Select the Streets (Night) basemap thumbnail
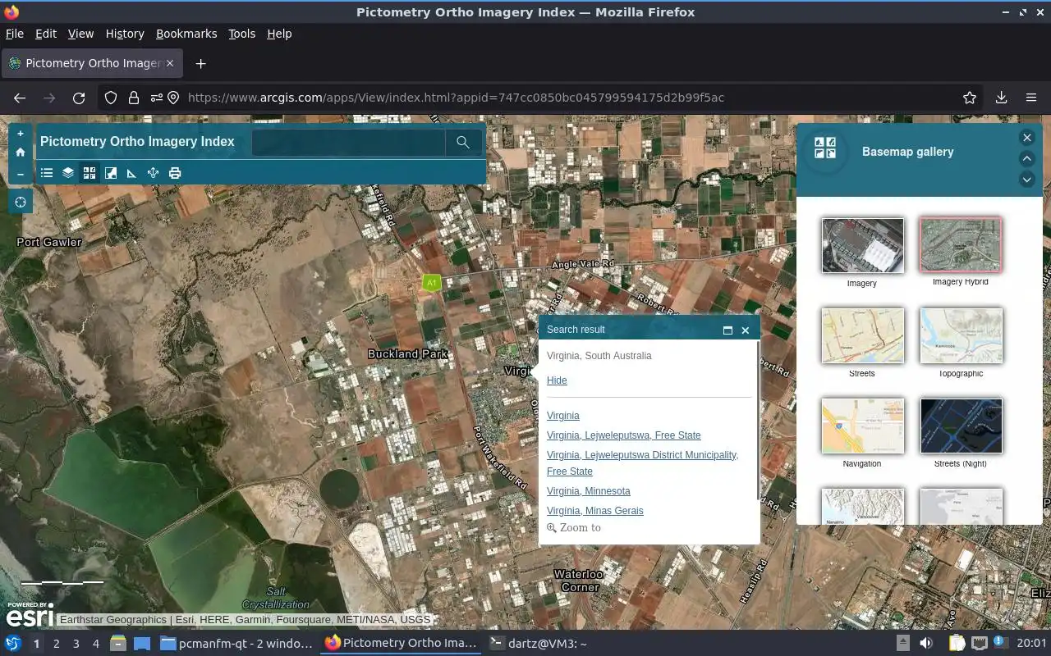This screenshot has width=1051, height=656. coord(961,426)
